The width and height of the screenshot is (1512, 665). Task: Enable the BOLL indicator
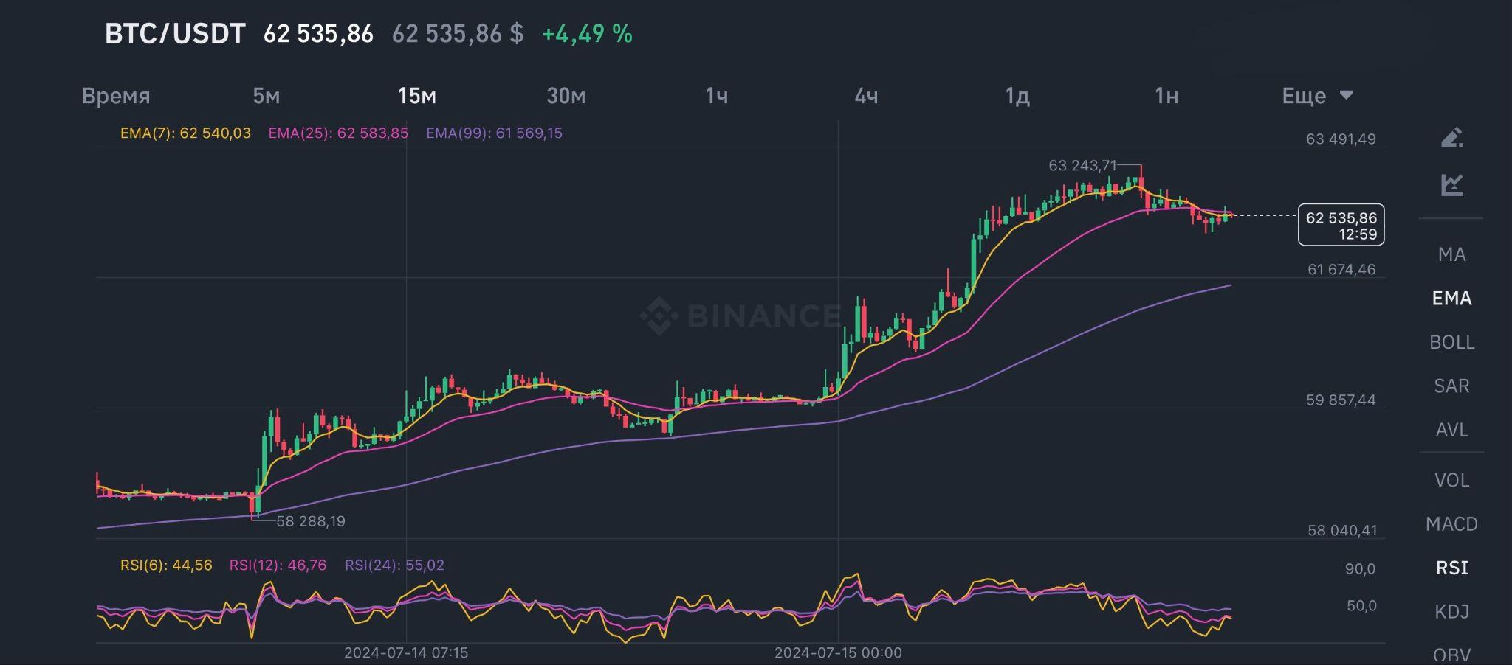1451,342
